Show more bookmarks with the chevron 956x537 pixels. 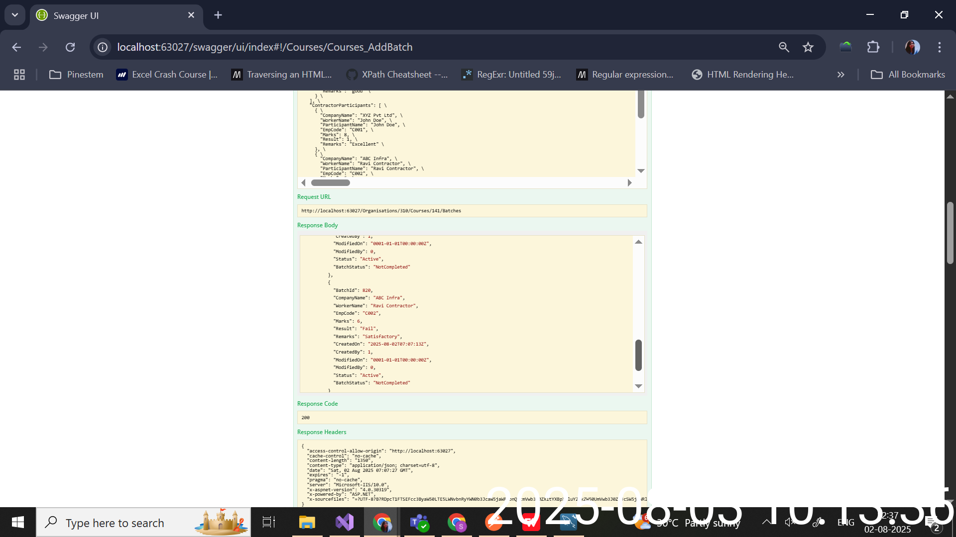[x=840, y=75]
